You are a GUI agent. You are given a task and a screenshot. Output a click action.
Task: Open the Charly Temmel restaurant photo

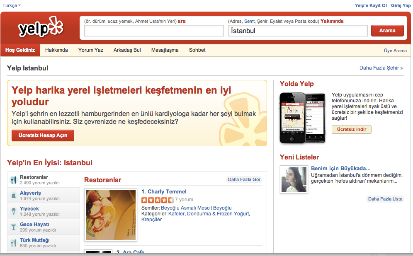(111, 215)
